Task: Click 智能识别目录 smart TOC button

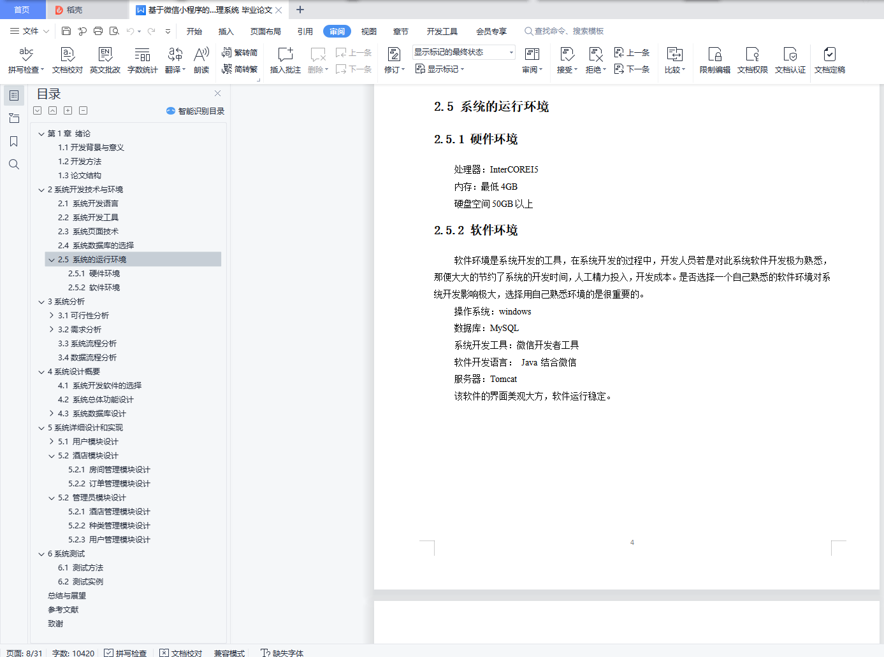Action: click(195, 111)
